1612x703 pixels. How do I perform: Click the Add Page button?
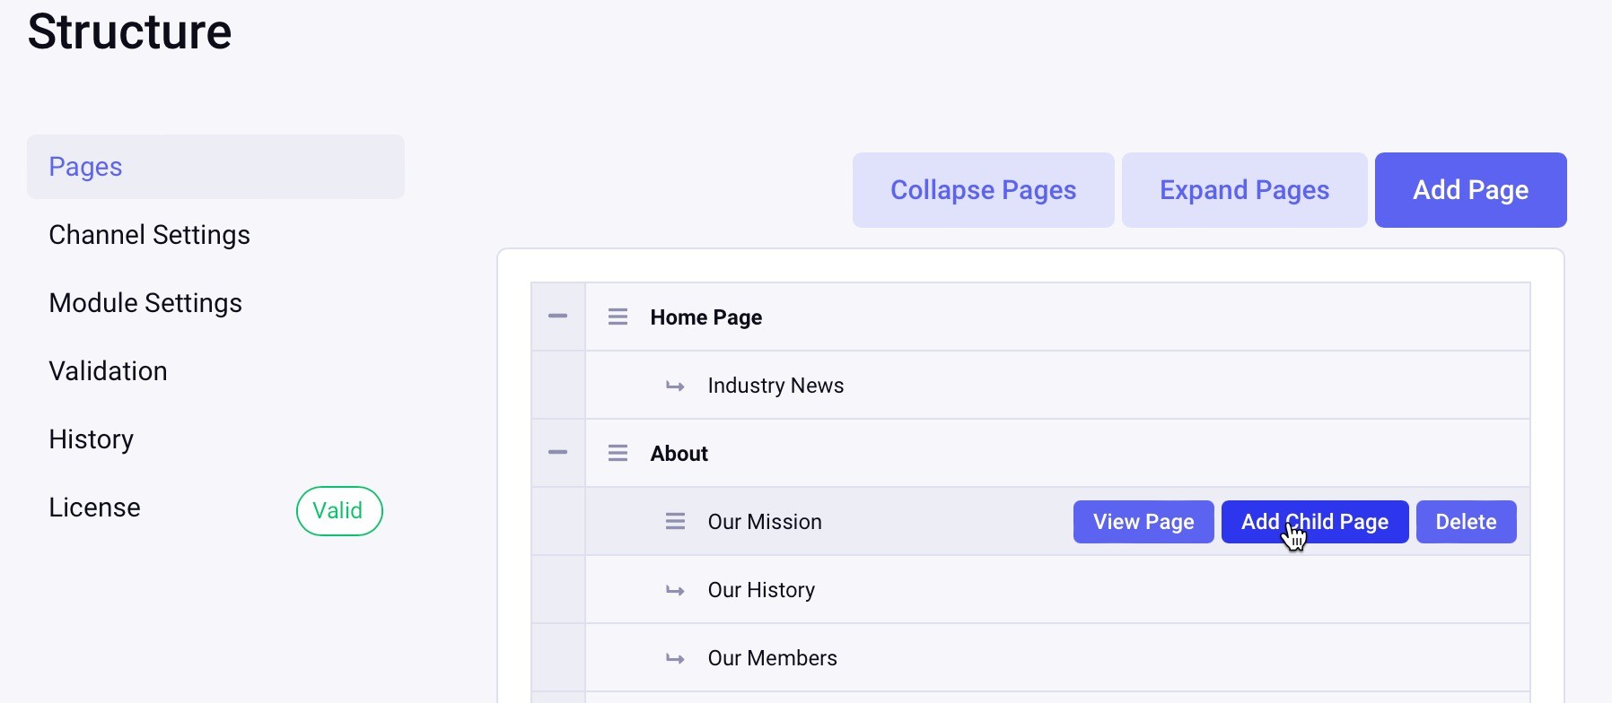point(1470,190)
